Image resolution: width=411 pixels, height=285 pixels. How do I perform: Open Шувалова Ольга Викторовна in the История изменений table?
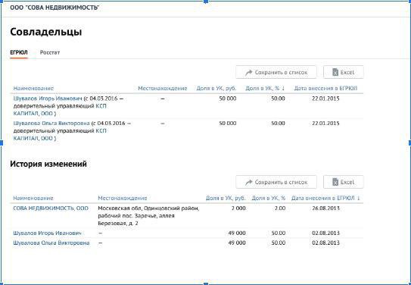tap(51, 243)
